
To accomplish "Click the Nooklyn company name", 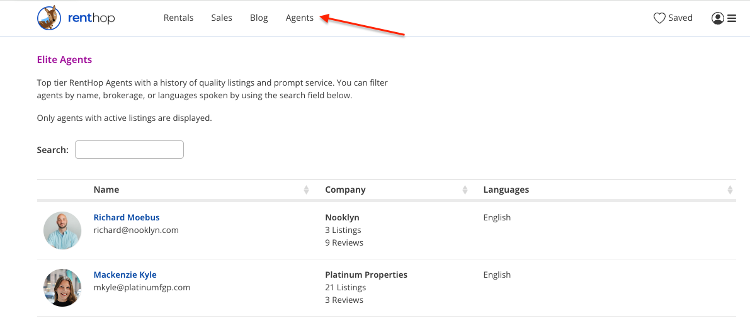I will tap(341, 218).
